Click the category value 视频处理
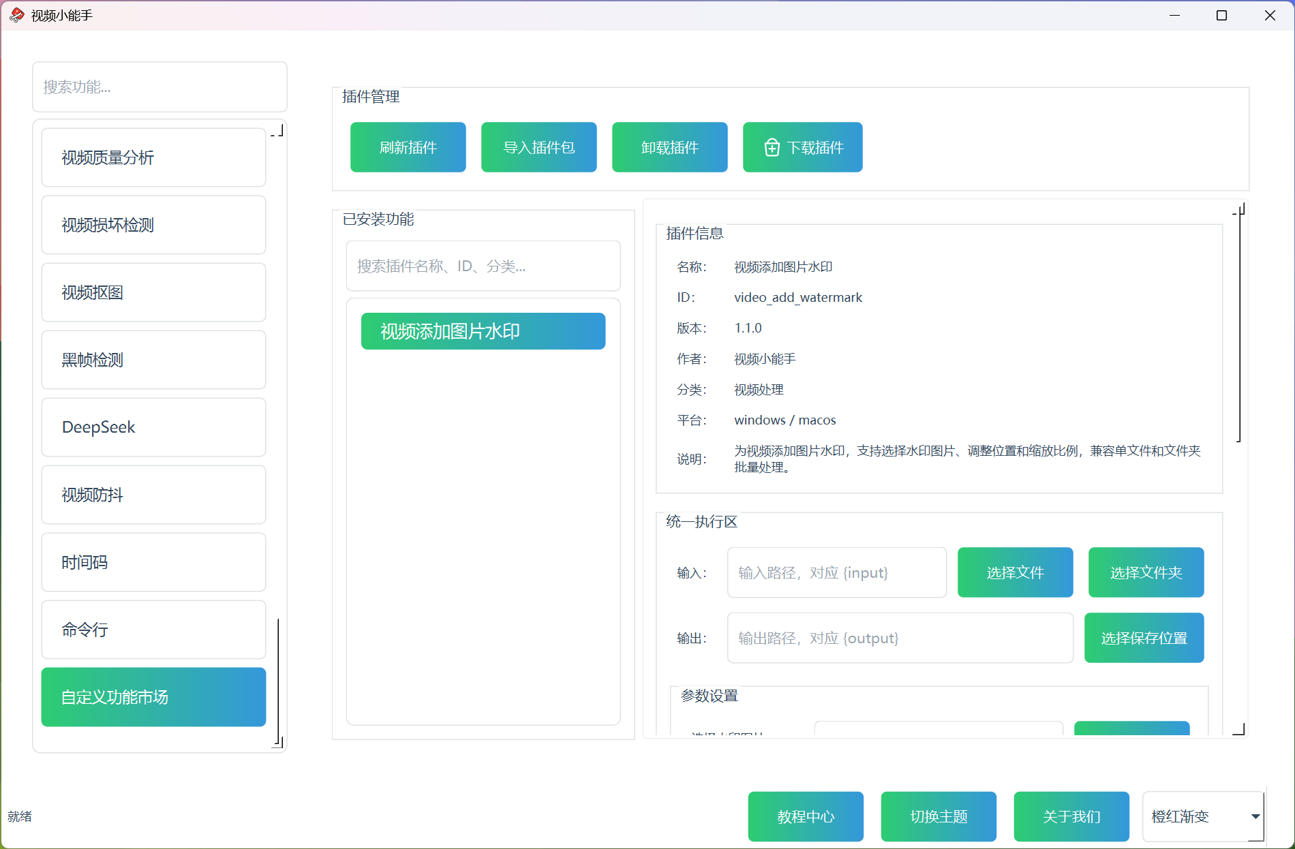Viewport: 1295px width, 849px height. 759,389
